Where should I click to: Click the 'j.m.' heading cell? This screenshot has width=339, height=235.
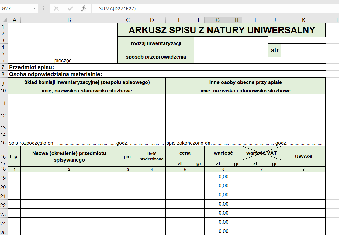coord(128,157)
